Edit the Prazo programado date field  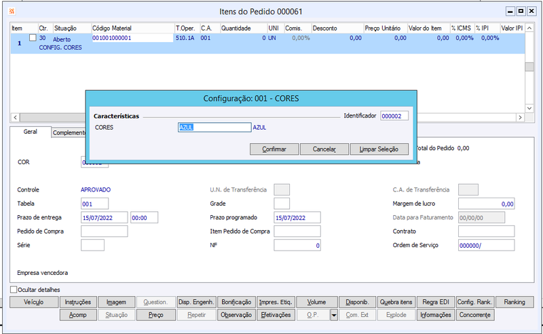(x=297, y=218)
